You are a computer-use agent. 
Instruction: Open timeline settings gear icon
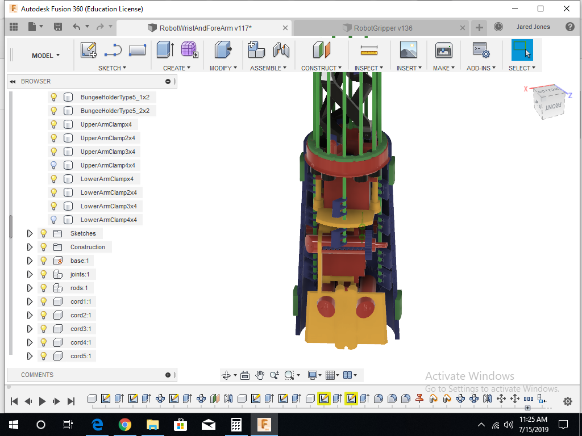point(568,401)
